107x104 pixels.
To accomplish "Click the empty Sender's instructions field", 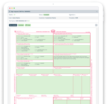I will click(35, 71).
